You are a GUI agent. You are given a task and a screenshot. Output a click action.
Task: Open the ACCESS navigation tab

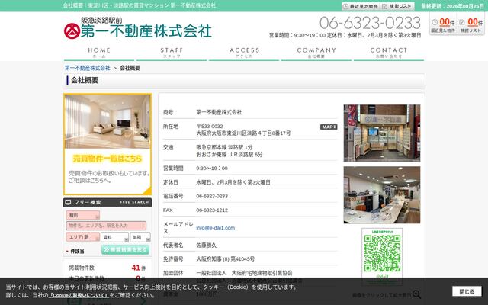[244, 53]
